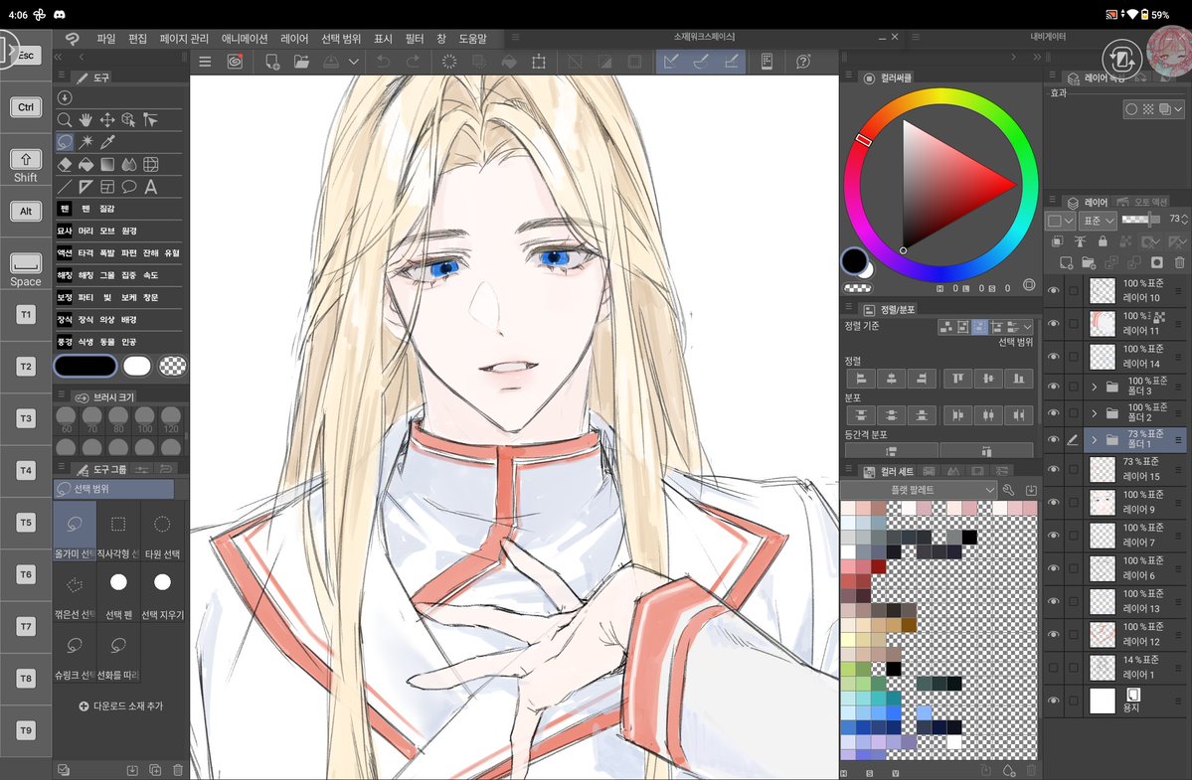Select the Zoom magnifier tool
The height and width of the screenshot is (780, 1192).
pyautogui.click(x=65, y=120)
